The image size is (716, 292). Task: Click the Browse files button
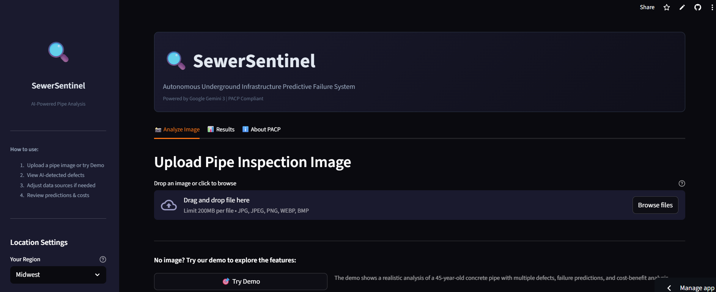click(655, 205)
